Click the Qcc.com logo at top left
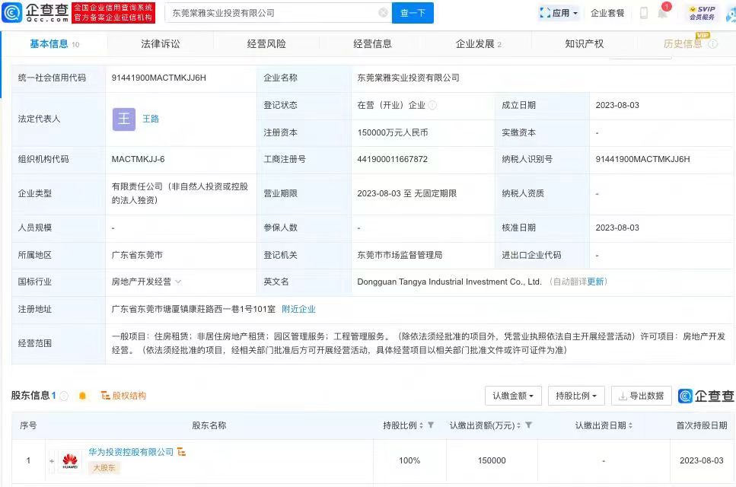Screen dimensions: 736x487 [35, 13]
